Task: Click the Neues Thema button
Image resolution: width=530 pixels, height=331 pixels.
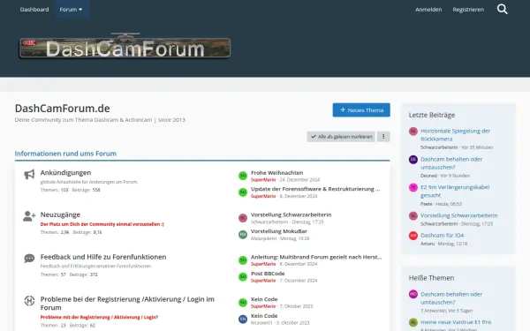Action: coord(361,110)
